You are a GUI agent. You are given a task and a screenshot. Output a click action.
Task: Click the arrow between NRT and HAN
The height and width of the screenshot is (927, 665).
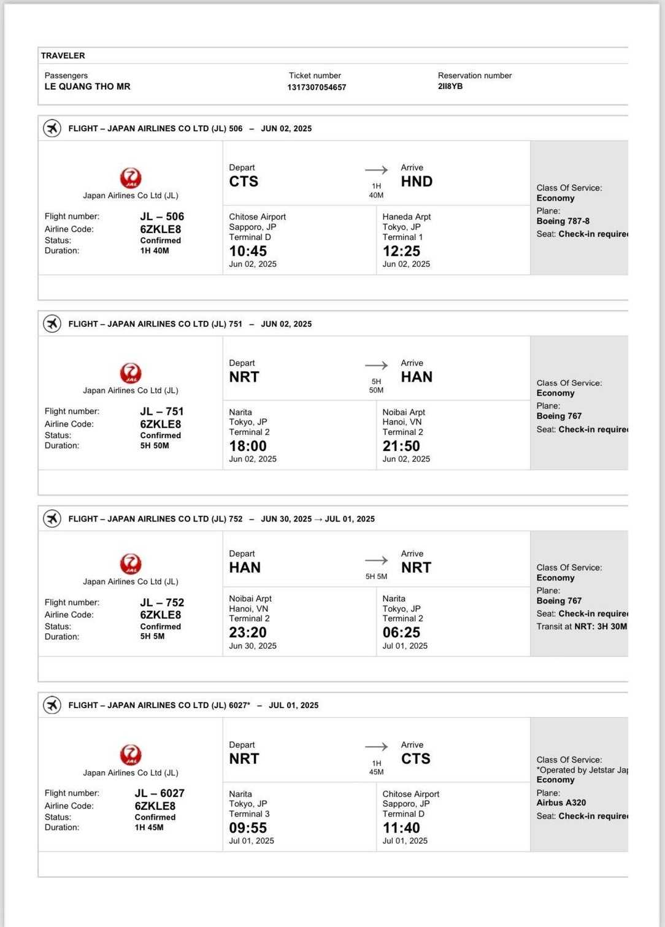click(376, 365)
